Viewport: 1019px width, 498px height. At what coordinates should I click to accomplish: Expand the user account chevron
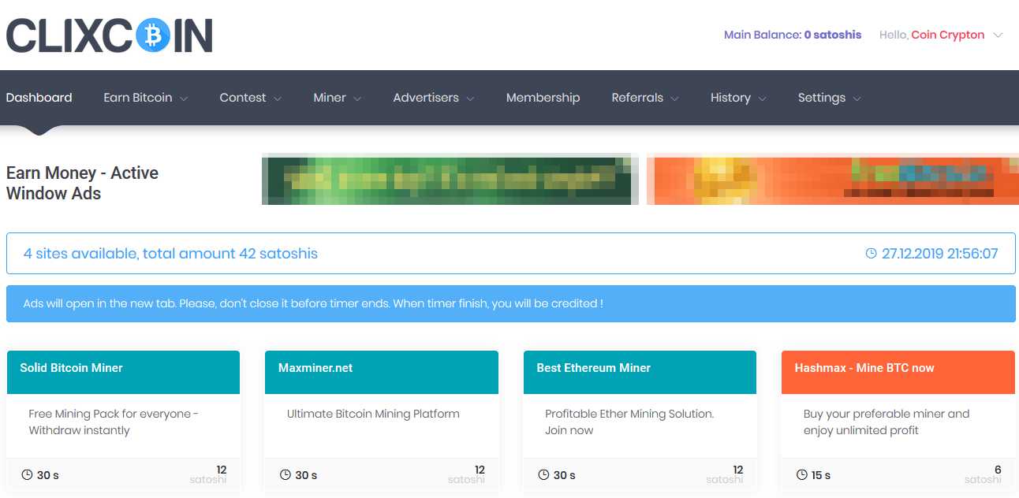pyautogui.click(x=998, y=35)
